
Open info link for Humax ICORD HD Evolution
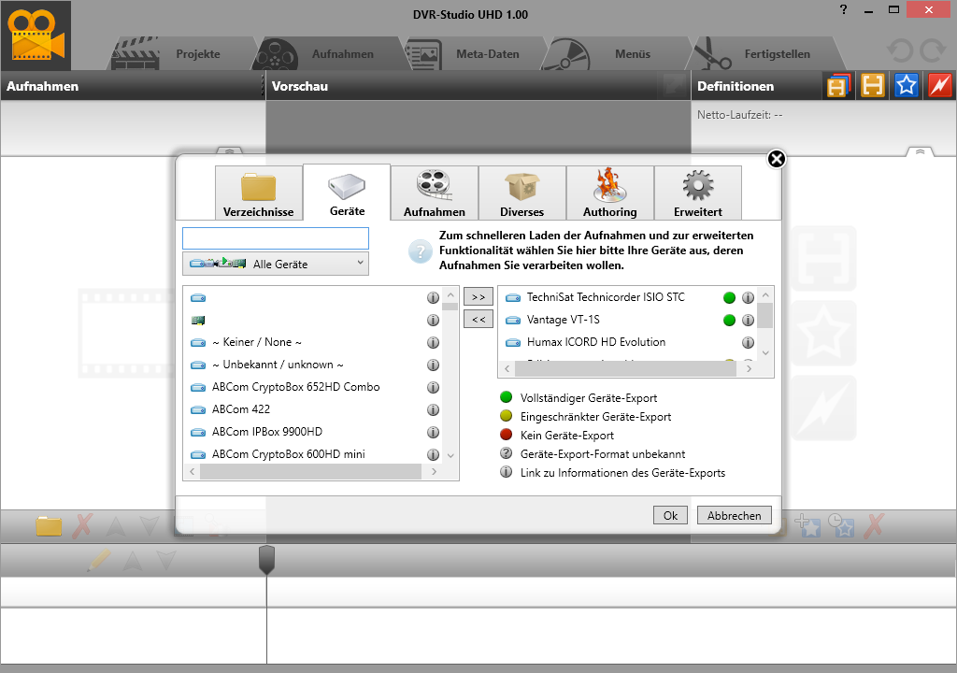748,343
